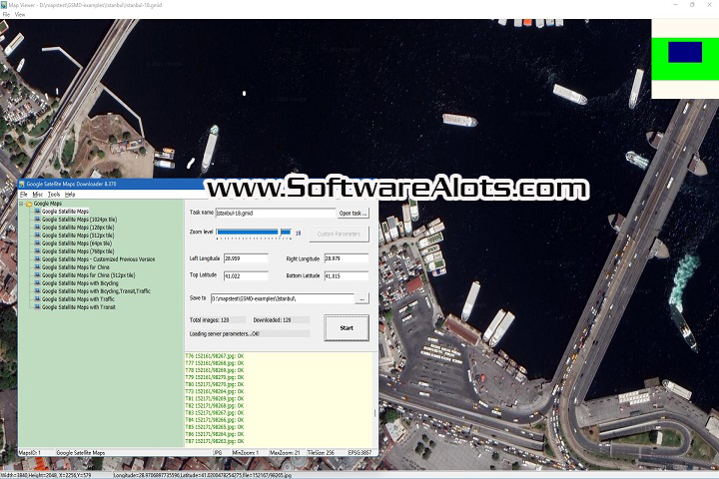Collapse the Google Maps tree node
Image resolution: width=719 pixels, height=479 pixels.
tap(22, 204)
